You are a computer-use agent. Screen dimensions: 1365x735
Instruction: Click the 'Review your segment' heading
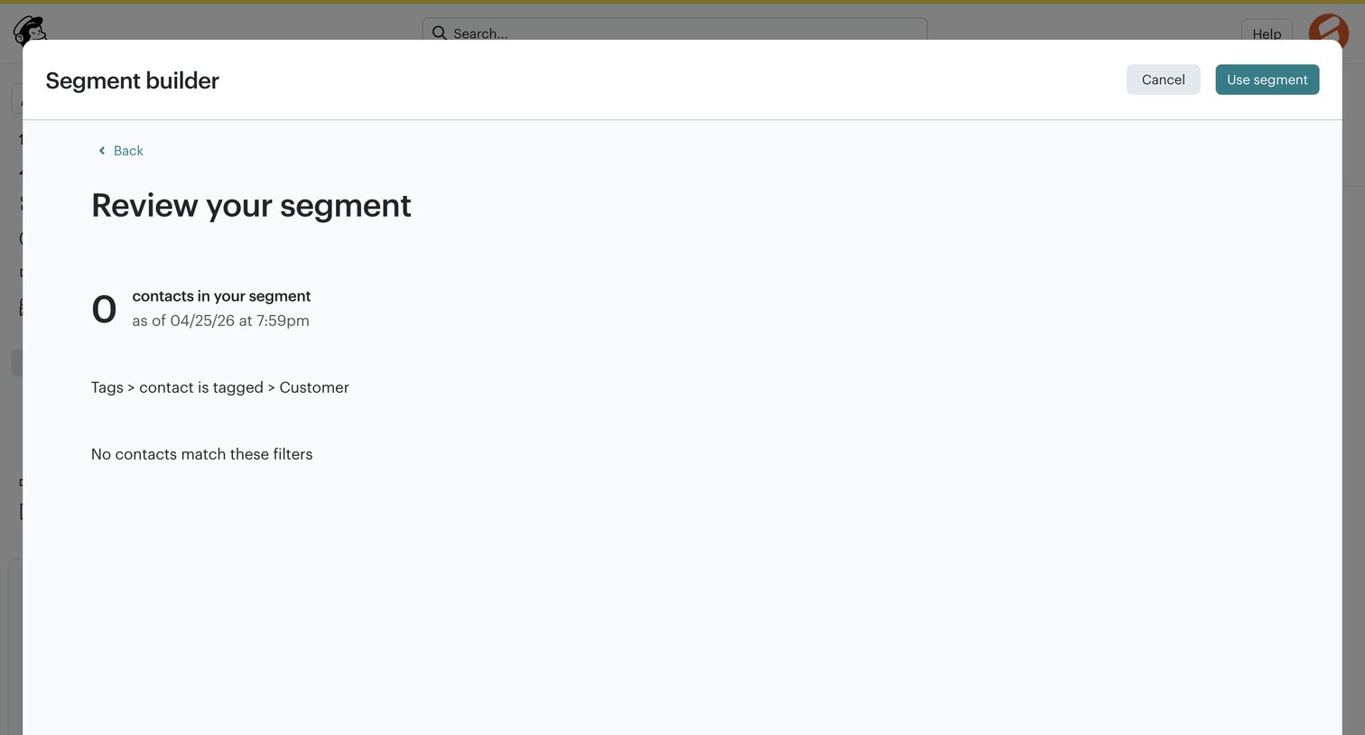click(251, 206)
